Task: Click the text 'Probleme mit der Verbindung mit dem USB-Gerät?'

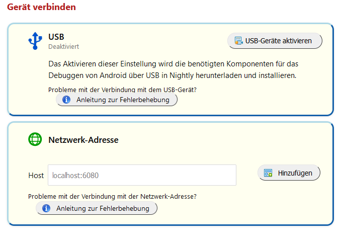Action: (x=122, y=90)
